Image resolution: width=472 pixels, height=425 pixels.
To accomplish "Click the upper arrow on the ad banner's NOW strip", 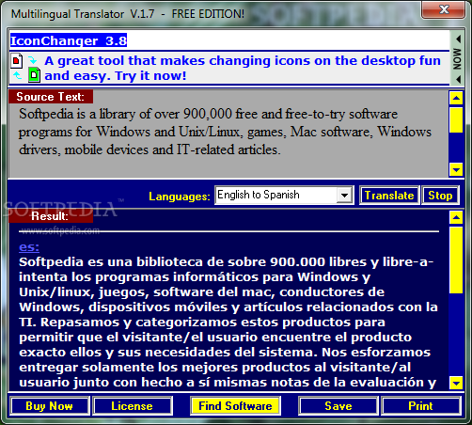I will click(458, 39).
